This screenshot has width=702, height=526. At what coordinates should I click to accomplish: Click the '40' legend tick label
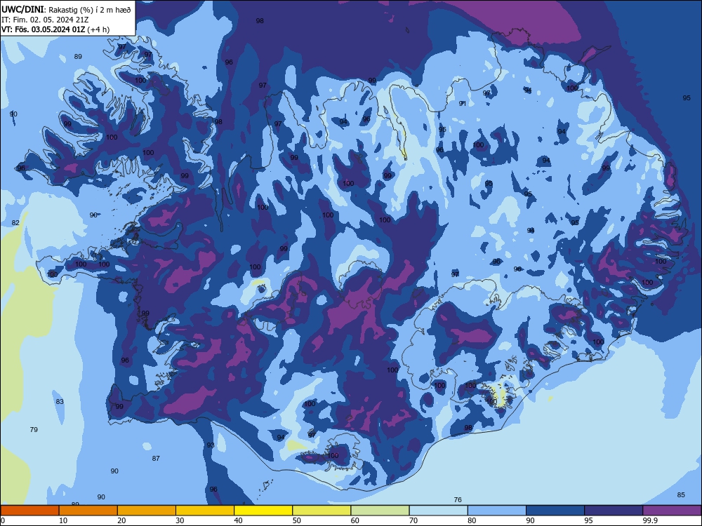click(x=239, y=520)
